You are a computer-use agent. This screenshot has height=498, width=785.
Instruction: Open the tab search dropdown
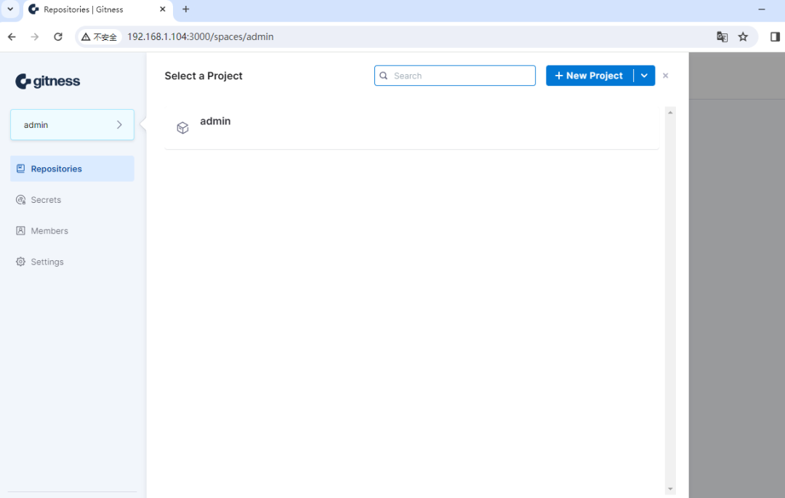click(x=10, y=9)
